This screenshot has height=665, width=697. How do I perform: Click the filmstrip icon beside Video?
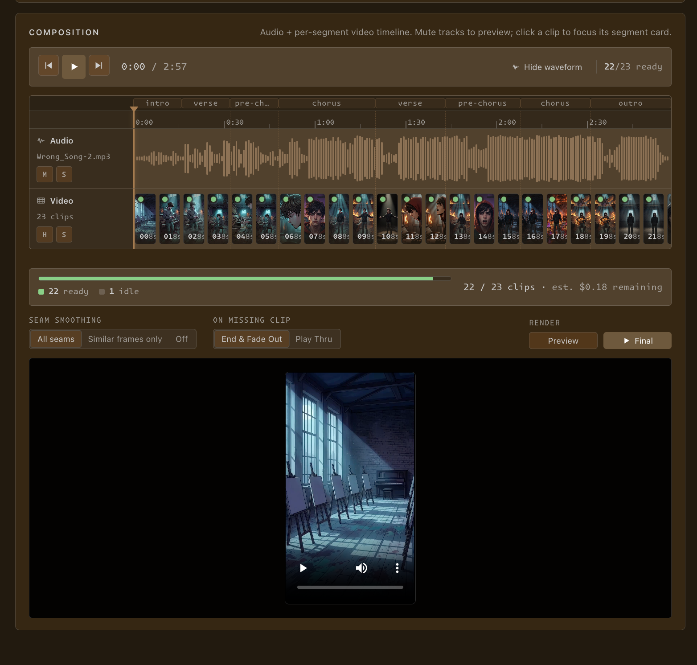41,201
